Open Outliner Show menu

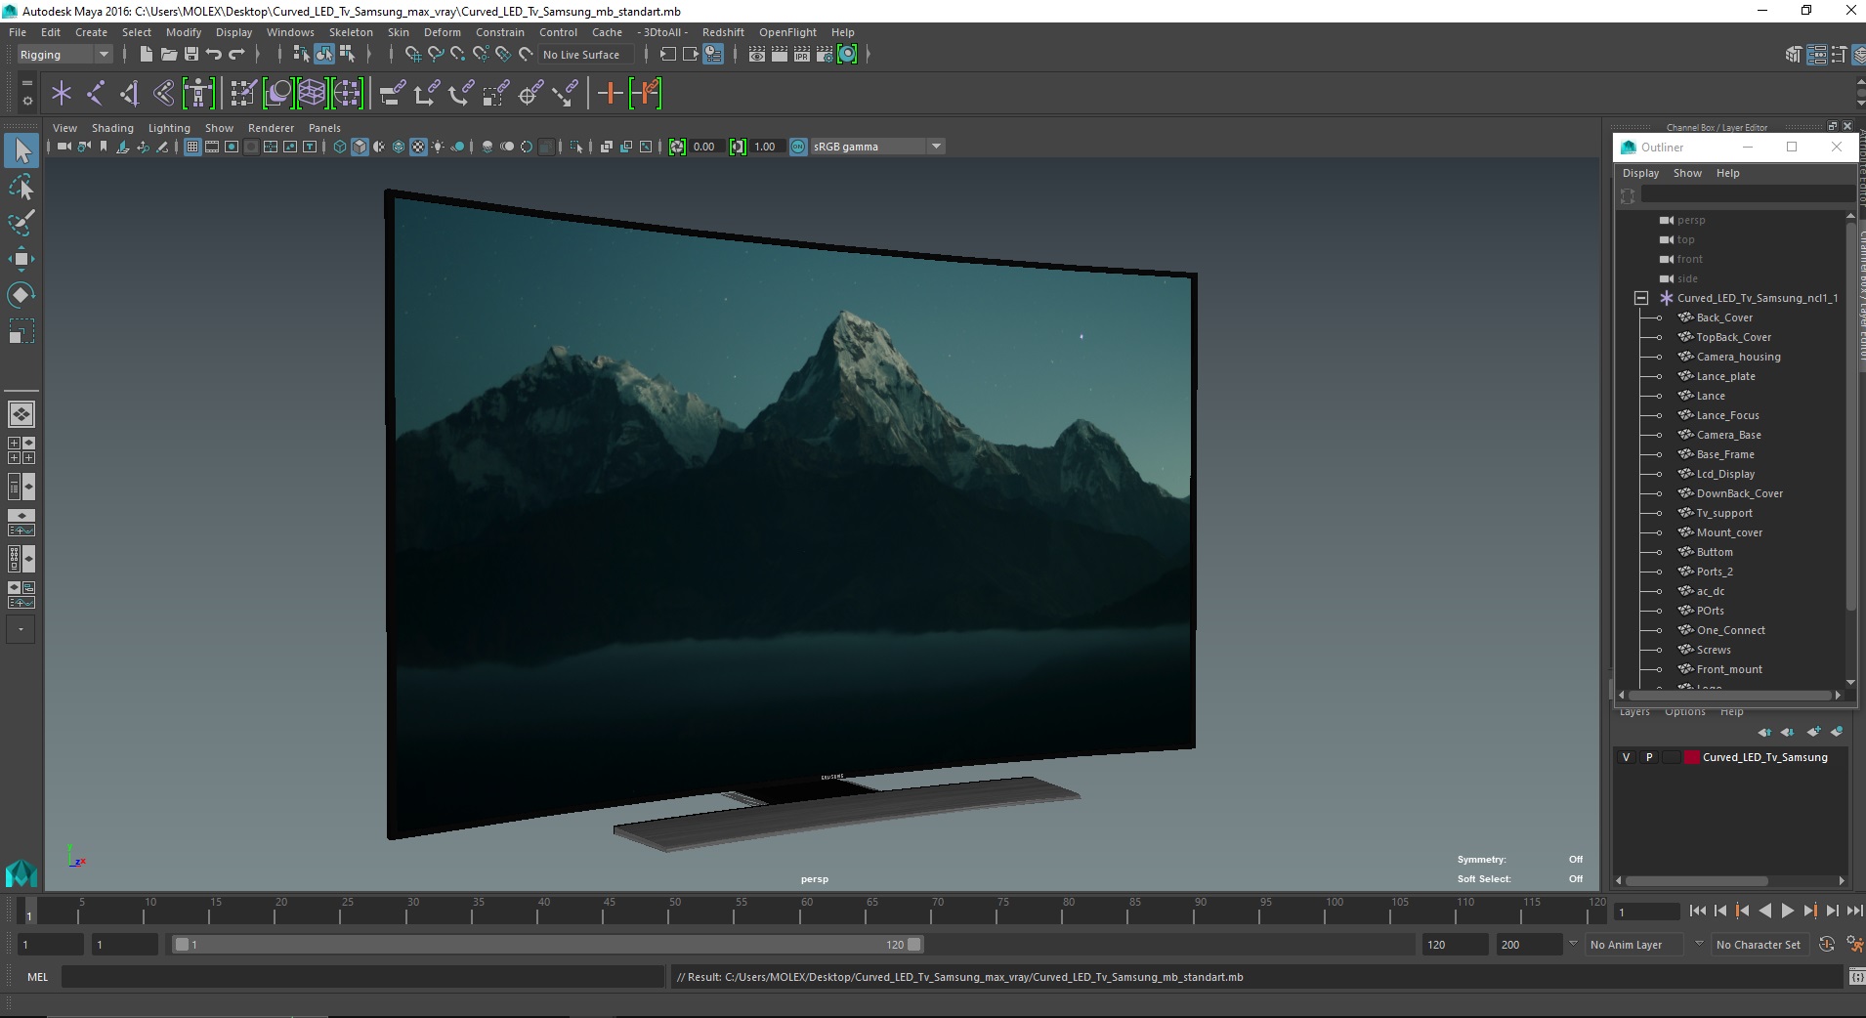(1687, 173)
